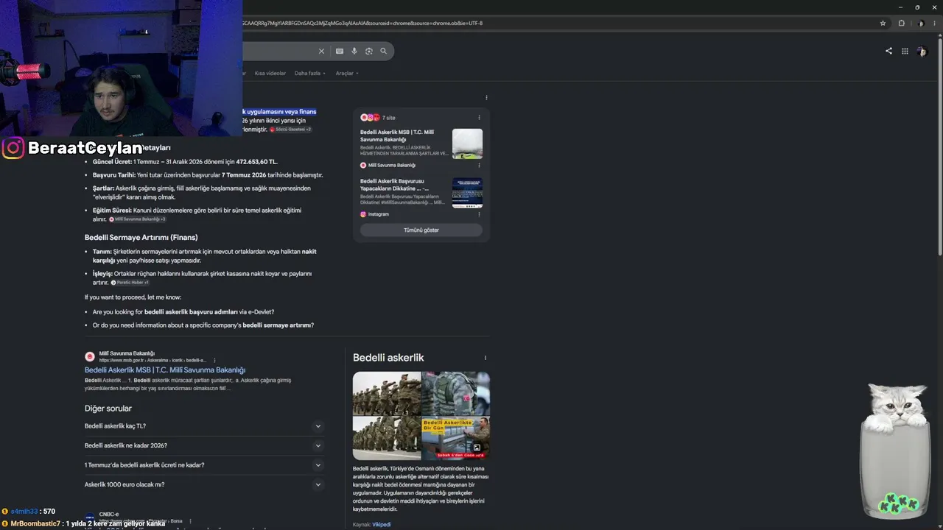Expand question 1 Temmuz'da bedelli askerlik ücreti
943x530 pixels.
point(204,465)
